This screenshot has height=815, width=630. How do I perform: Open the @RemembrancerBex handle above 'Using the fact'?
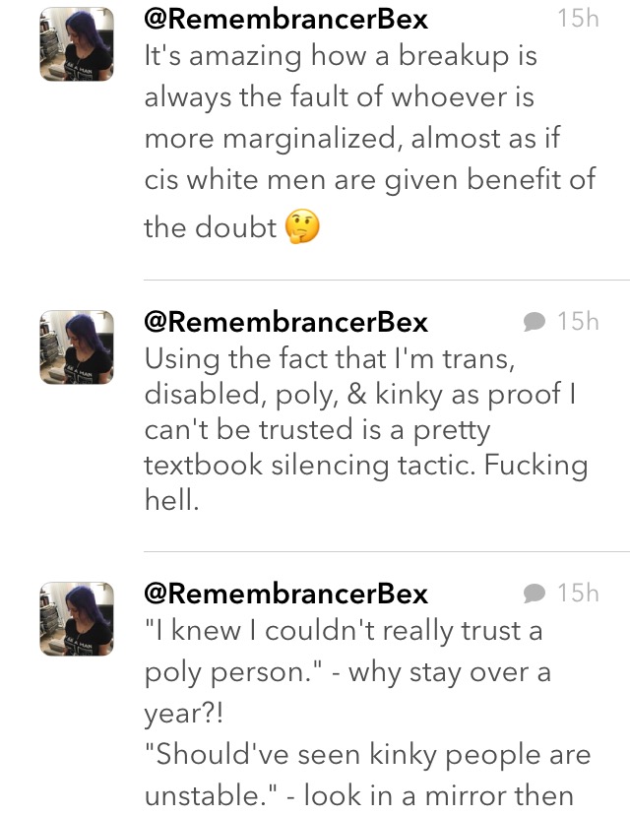coord(285,322)
